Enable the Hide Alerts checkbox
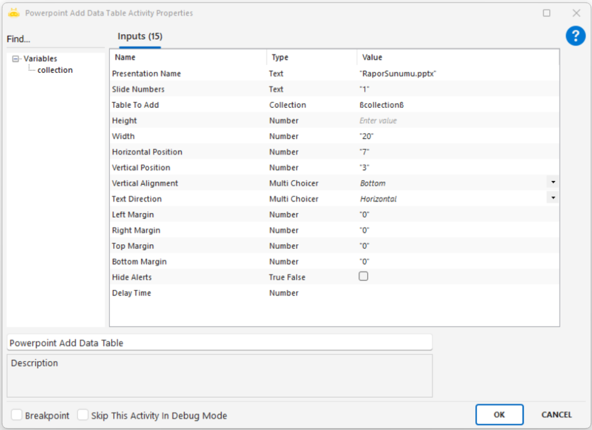The image size is (592, 430). [363, 277]
